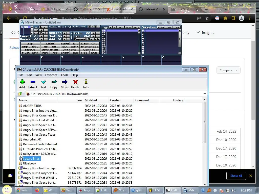The height and width of the screenshot is (194, 259).
Task: Click the Extract toolbar icon in 7-Zip
Action: pyautogui.click(x=33, y=84)
